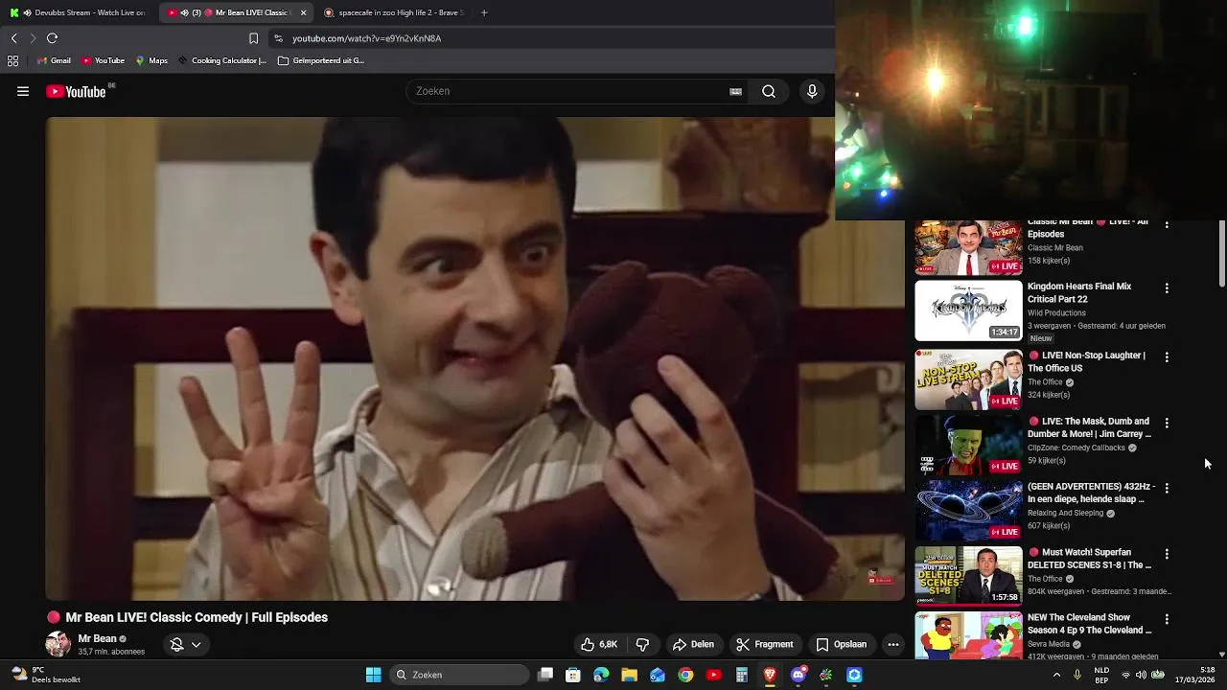Screen dimensions: 1227x690
Task: Open the Discord icon in the taskbar
Action: click(798, 675)
